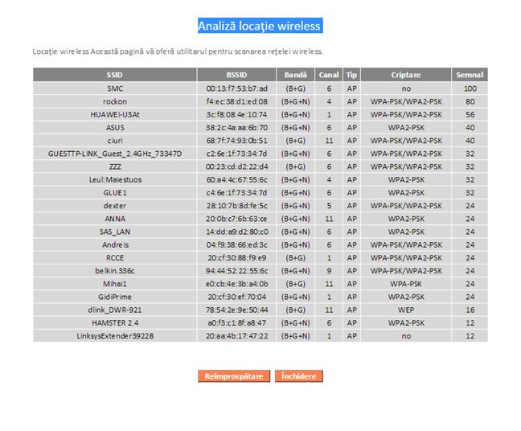Click the Criptare column header

tap(405, 75)
